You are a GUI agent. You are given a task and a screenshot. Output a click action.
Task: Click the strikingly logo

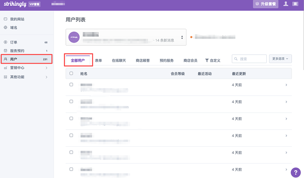tap(15, 4)
